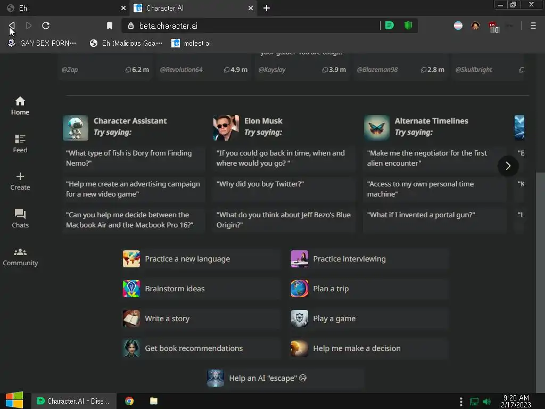Click the extension icon with badge 10
The height and width of the screenshot is (409, 545).
[x=493, y=27]
